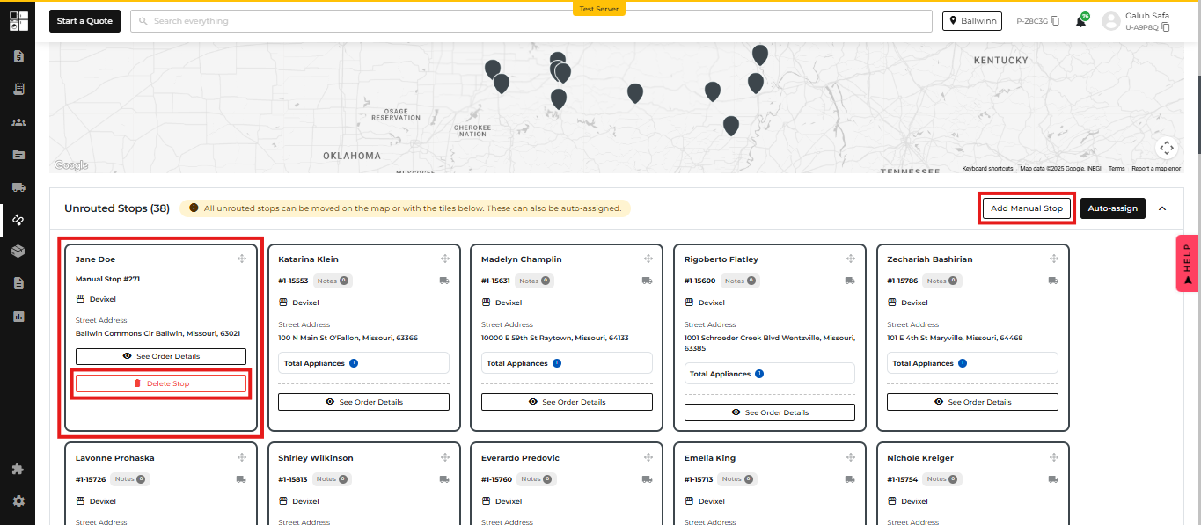Click the Everardo Predovic card name
The width and height of the screenshot is (1201, 525).
tap(520, 458)
